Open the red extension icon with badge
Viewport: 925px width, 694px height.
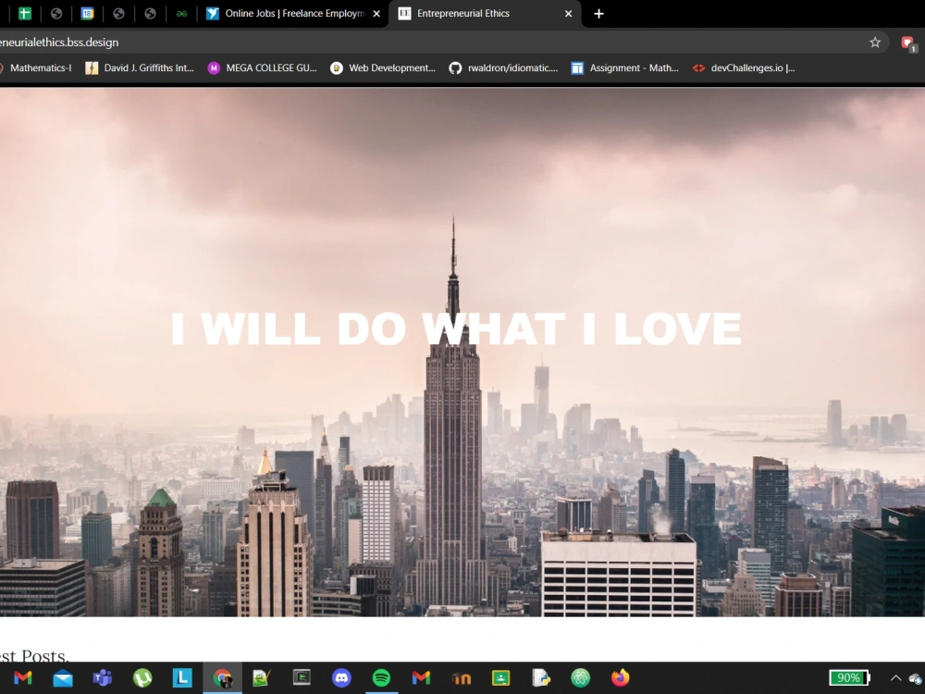click(x=908, y=43)
